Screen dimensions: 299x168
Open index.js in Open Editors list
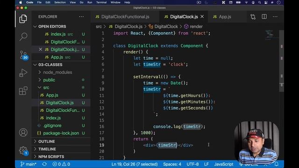click(58, 34)
